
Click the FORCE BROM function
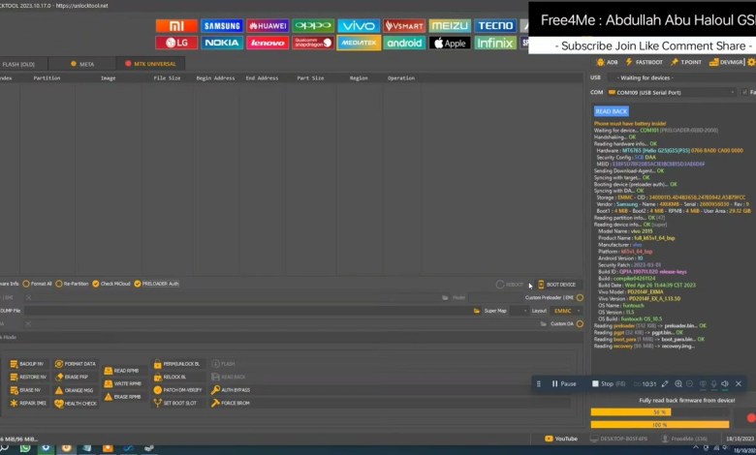[x=231, y=403]
